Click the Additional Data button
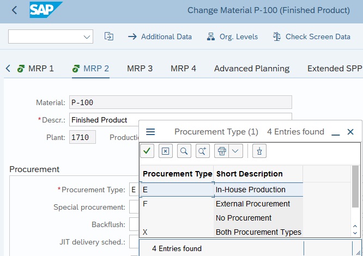The width and height of the screenshot is (363, 256). [160, 36]
